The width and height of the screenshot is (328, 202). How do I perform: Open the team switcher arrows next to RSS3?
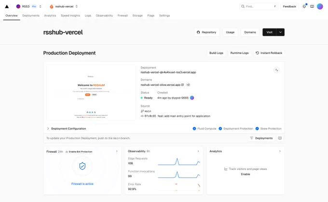coord(41,6)
